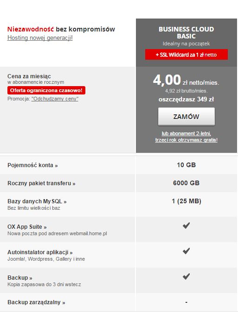Select the Business Cloud Basic plan header

tap(186, 32)
